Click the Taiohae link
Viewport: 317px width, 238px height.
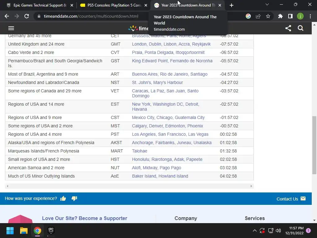(x=140, y=151)
